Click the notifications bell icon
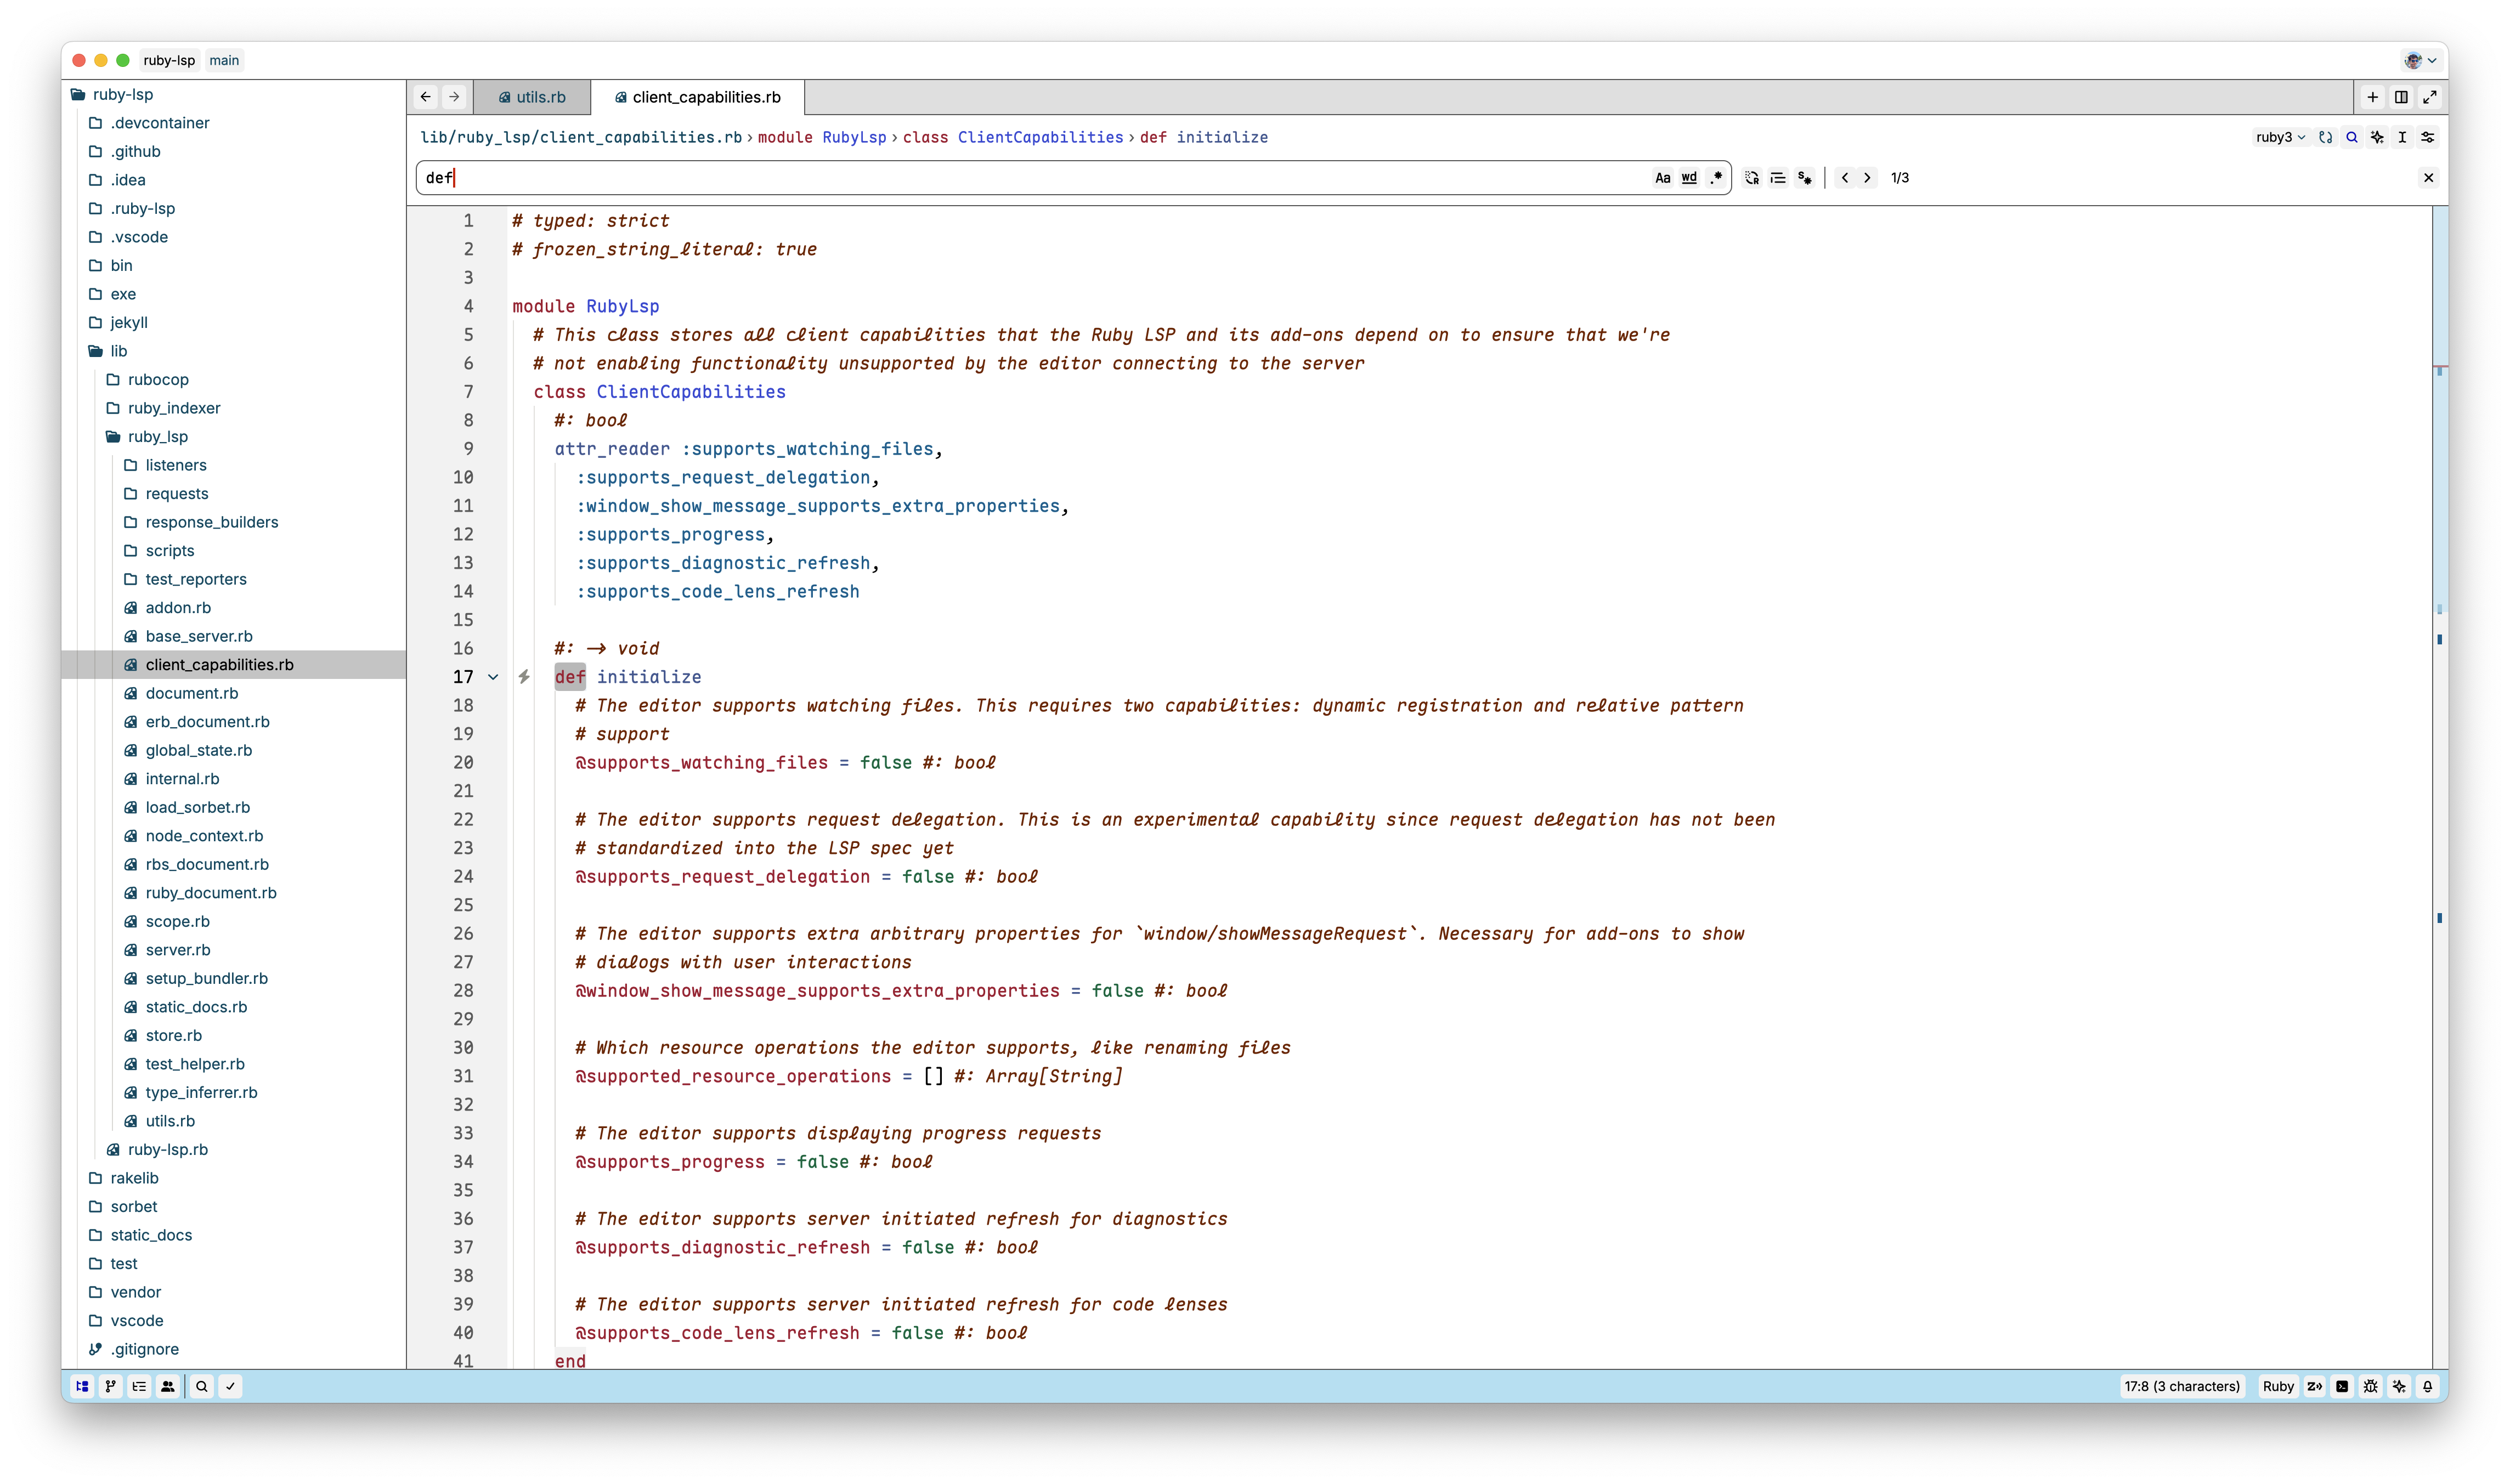 point(2427,1386)
